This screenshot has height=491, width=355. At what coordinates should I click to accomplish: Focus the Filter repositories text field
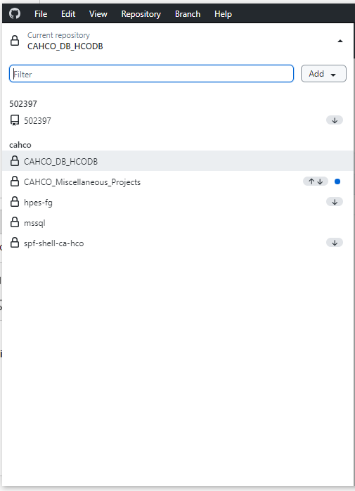click(152, 74)
